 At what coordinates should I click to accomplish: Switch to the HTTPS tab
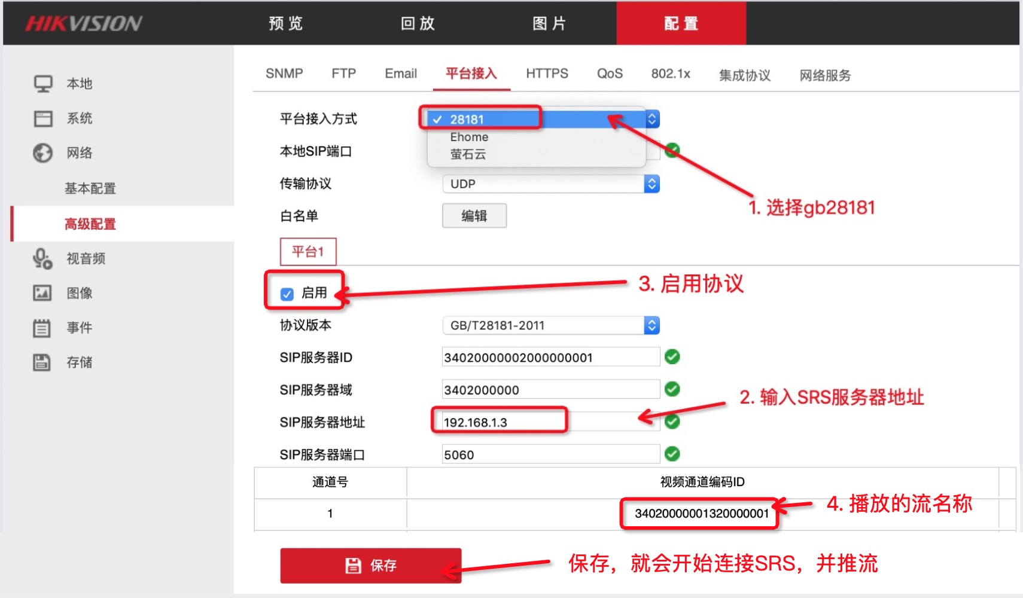[x=547, y=74]
